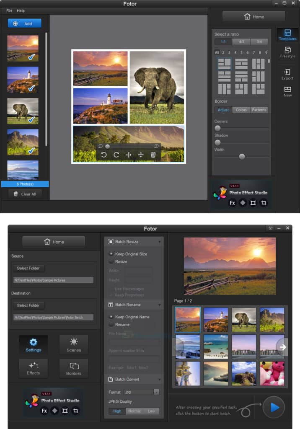Image resolution: width=300 pixels, height=429 pixels.
Task: Open Scenes panel in batch window
Action: [74, 345]
